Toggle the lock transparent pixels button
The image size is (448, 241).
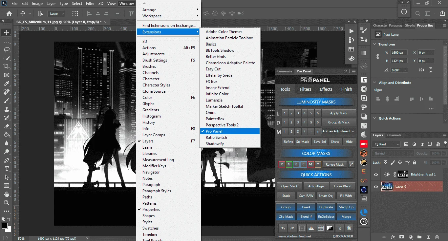click(x=385, y=162)
